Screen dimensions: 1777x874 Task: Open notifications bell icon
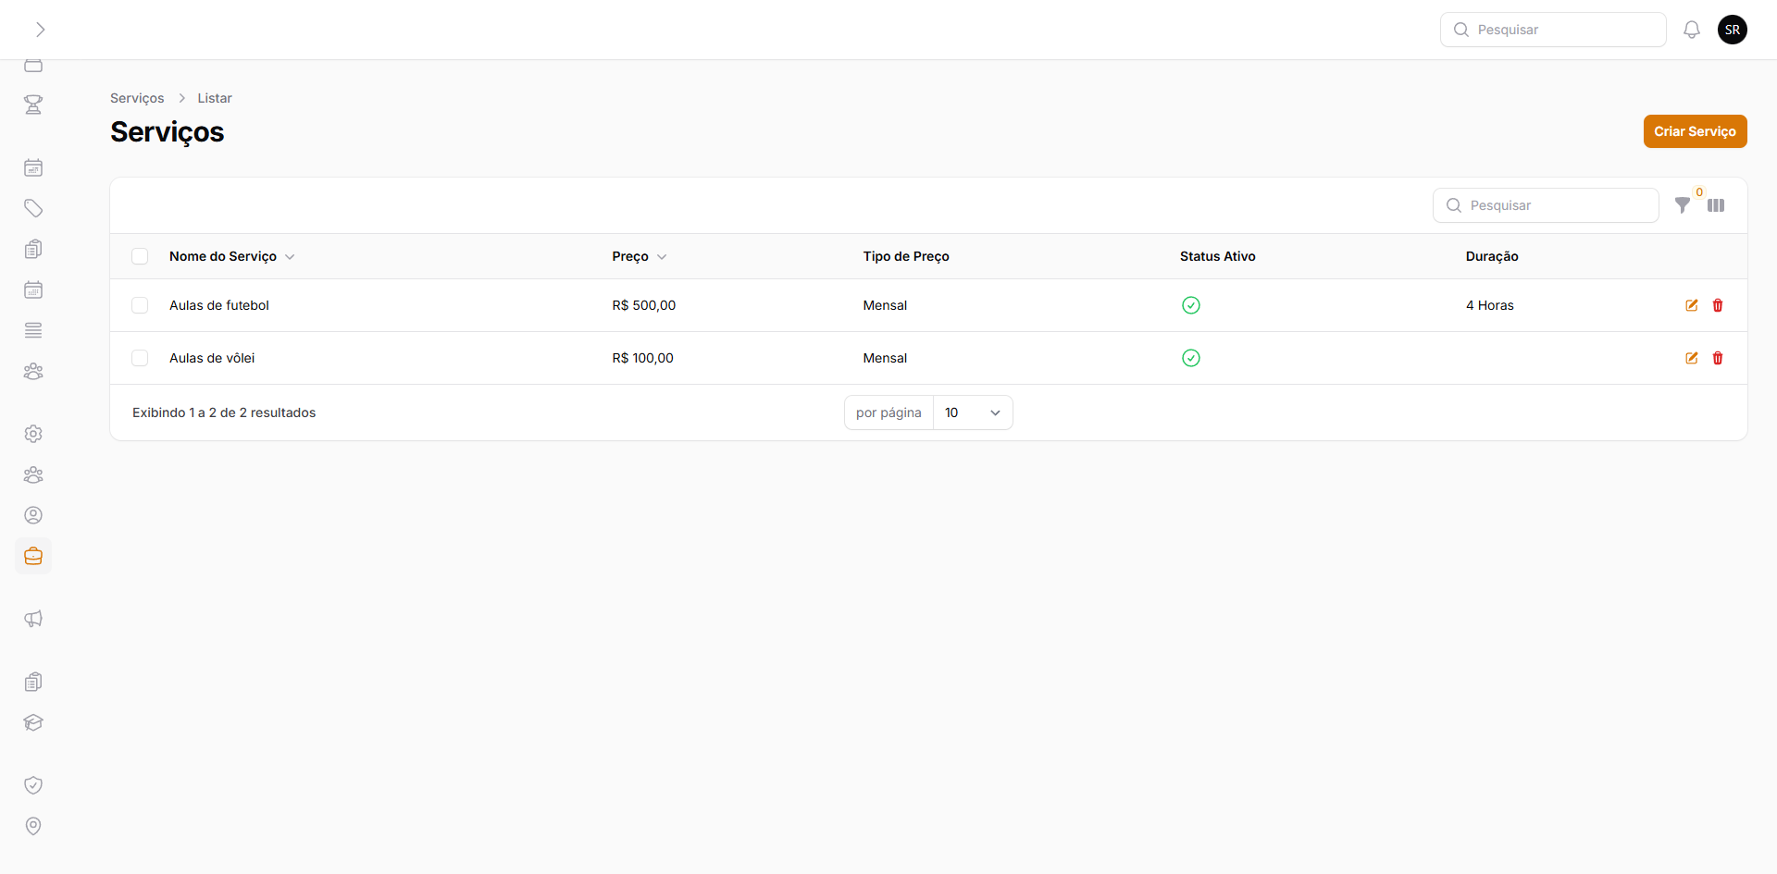pos(1692,30)
